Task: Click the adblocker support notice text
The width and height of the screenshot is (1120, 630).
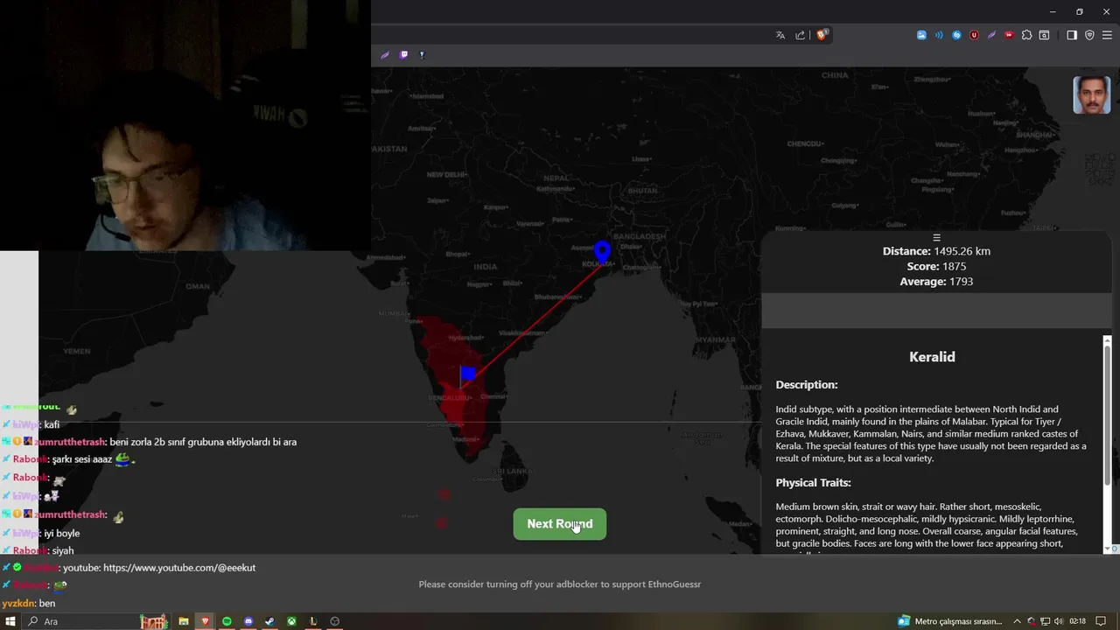Action: pyautogui.click(x=559, y=584)
